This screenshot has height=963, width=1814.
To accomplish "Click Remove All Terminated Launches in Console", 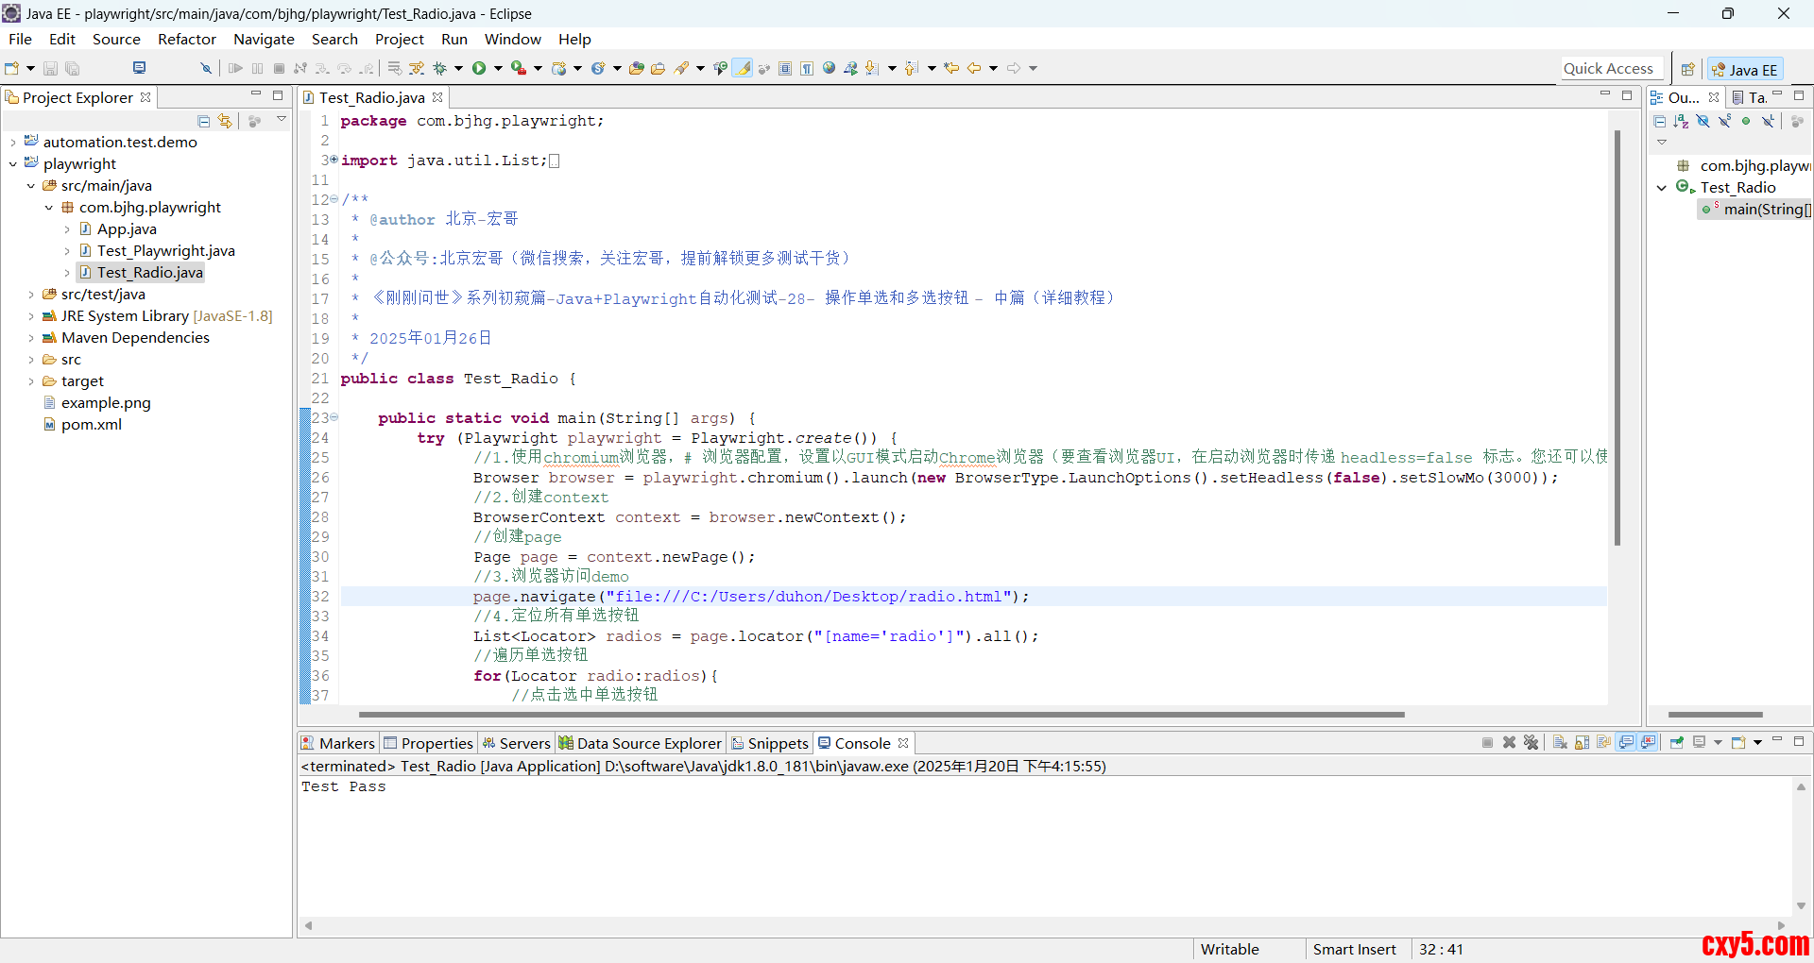I will coord(1532,743).
